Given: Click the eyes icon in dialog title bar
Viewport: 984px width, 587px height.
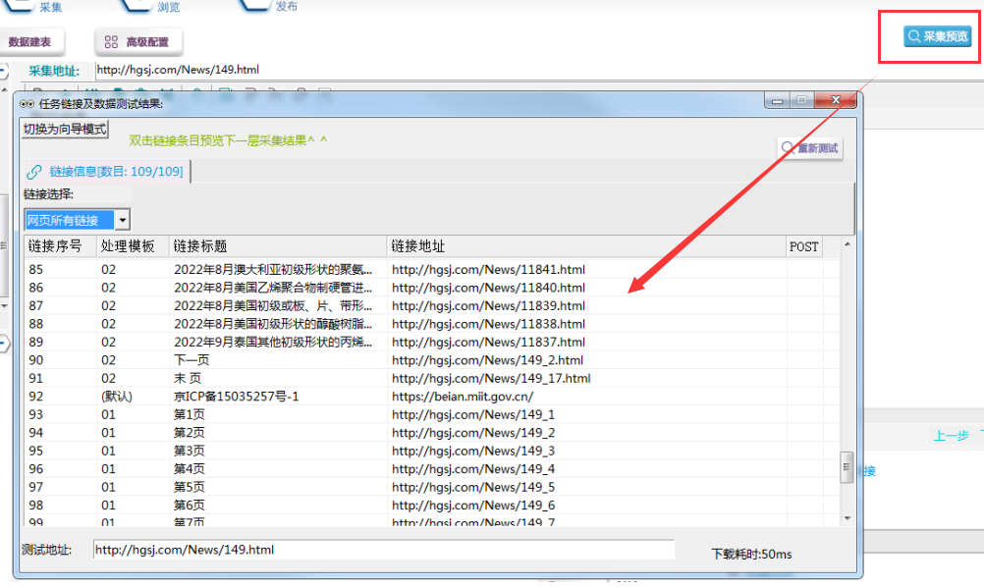Looking at the screenshot, I should point(27,104).
